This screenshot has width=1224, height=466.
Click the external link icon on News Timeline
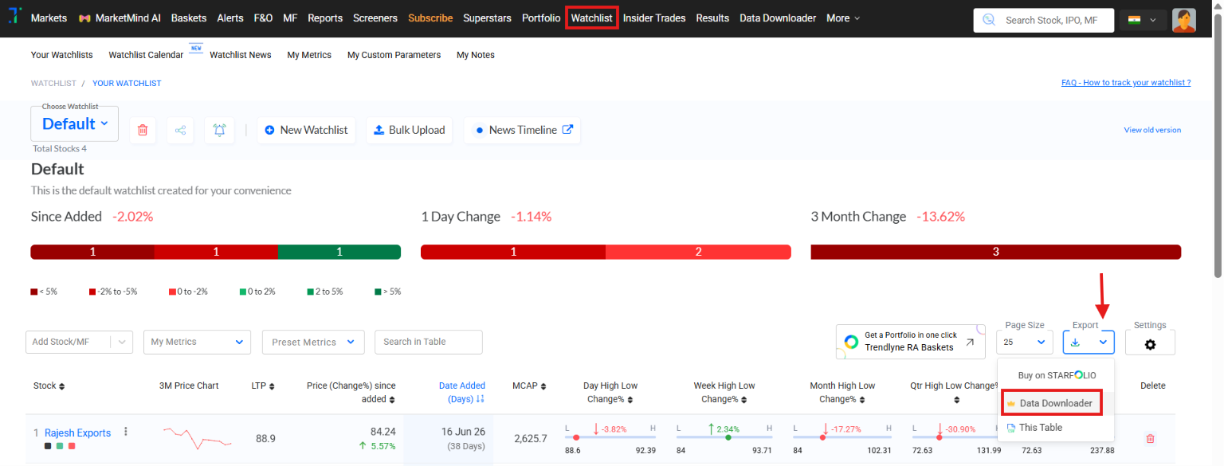tap(568, 129)
